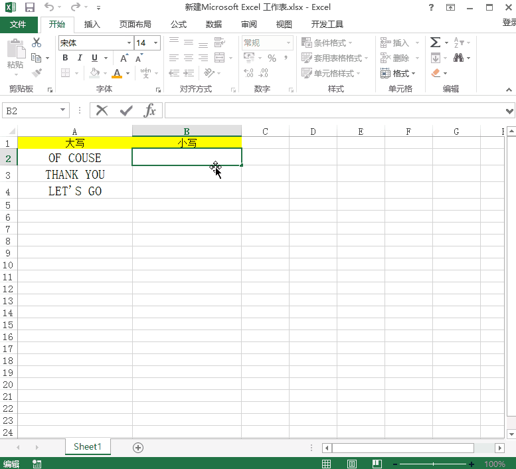Click the 格式 button in cells group
The width and height of the screenshot is (516, 469).
pyautogui.click(x=398, y=73)
